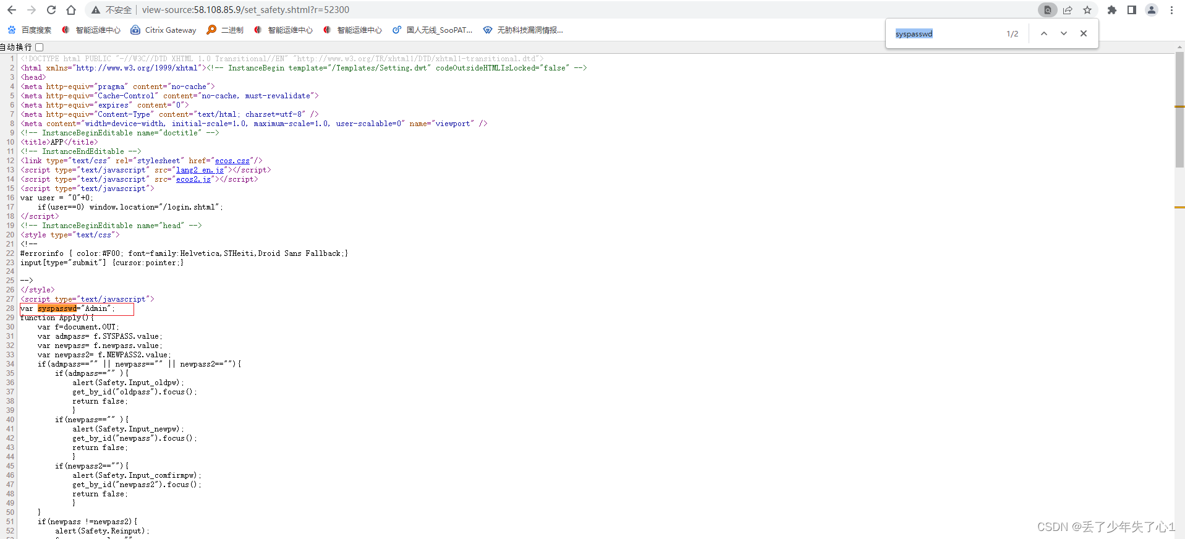The height and width of the screenshot is (539, 1185).
Task: Click the address bar URL
Action: click(245, 10)
